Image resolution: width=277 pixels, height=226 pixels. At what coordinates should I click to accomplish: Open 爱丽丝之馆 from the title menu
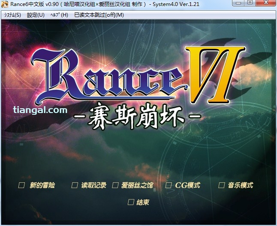click(132, 185)
